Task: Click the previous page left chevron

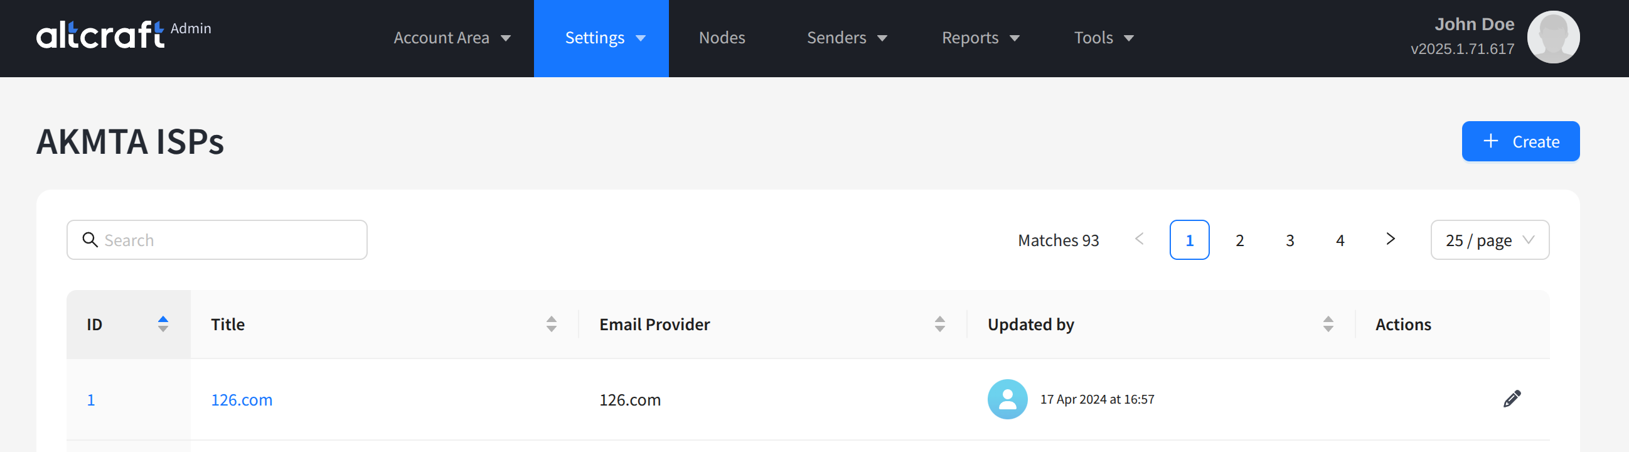Action: 1139,239
